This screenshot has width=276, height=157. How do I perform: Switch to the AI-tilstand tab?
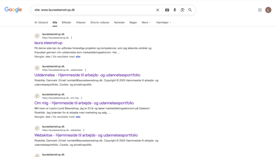coord(41,22)
